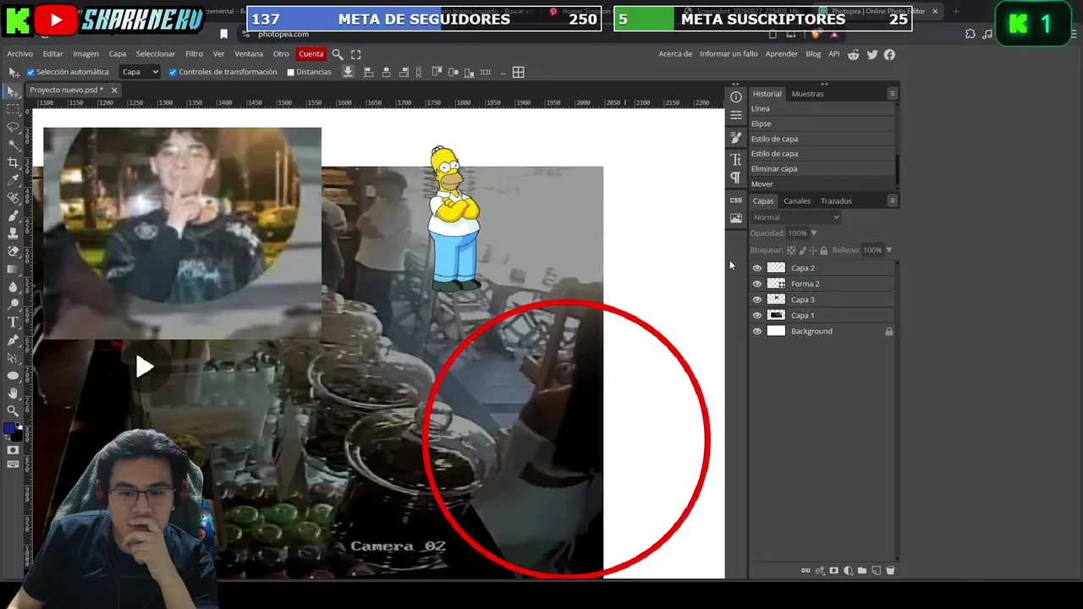Open the Brush panel icon
This screenshot has width=1083, height=609.
coord(736,137)
